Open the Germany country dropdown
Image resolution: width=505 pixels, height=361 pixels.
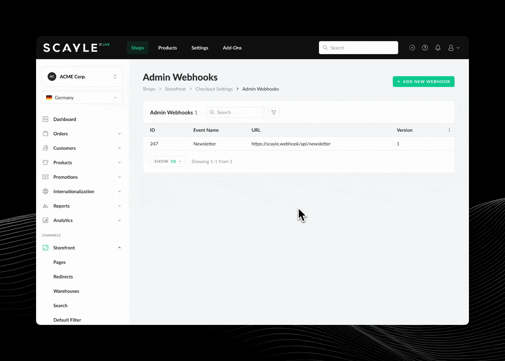coord(82,98)
